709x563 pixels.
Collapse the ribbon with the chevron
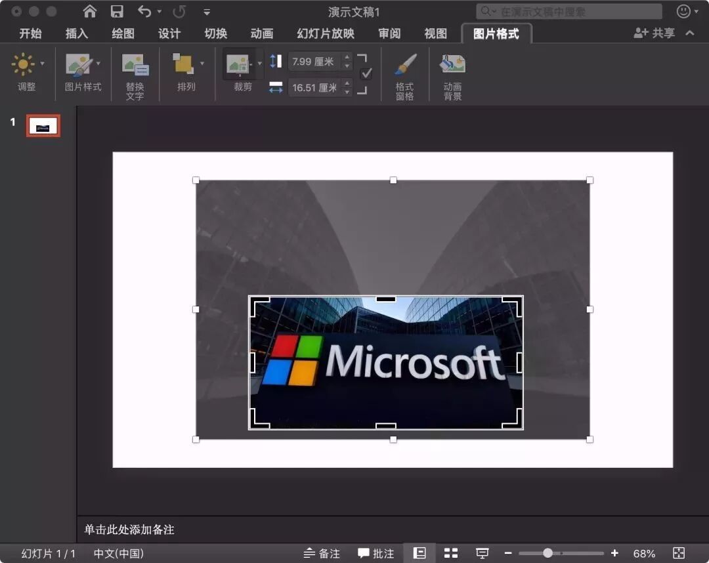pyautogui.click(x=689, y=33)
